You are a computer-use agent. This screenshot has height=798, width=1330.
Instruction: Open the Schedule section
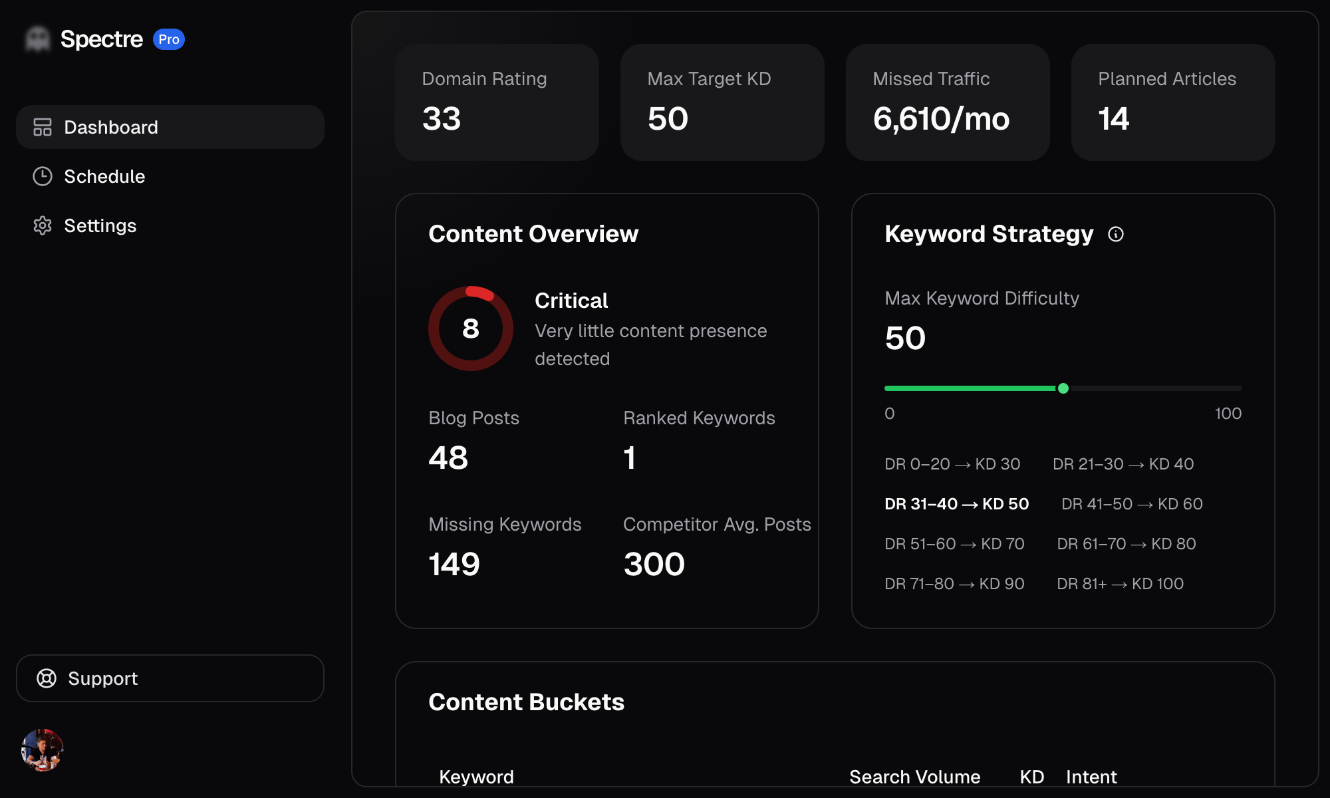click(x=104, y=176)
